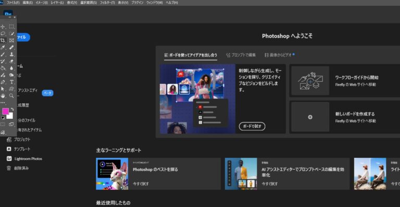Select the Zoom magnifier tool
The height and width of the screenshot is (207, 400).
pos(11,96)
